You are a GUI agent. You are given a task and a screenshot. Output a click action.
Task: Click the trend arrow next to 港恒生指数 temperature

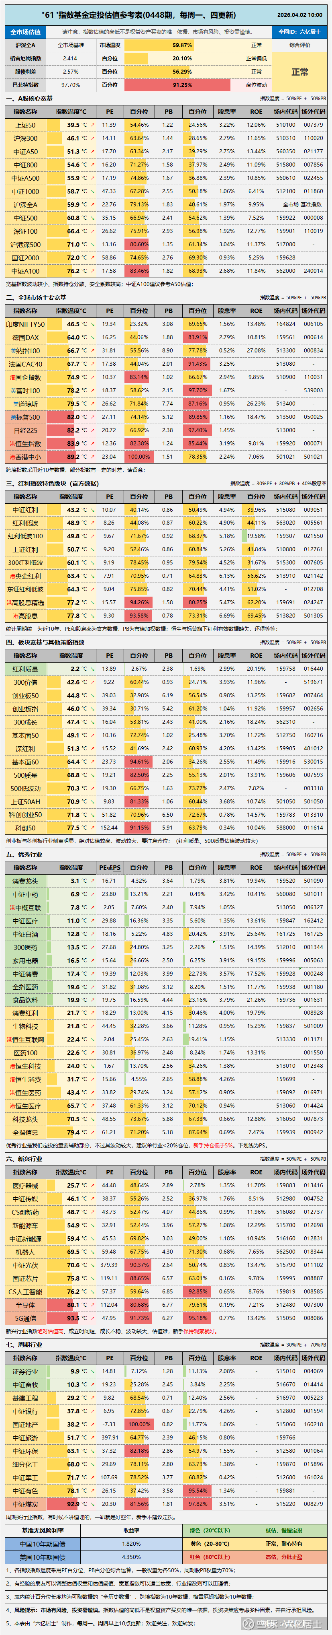point(92,444)
